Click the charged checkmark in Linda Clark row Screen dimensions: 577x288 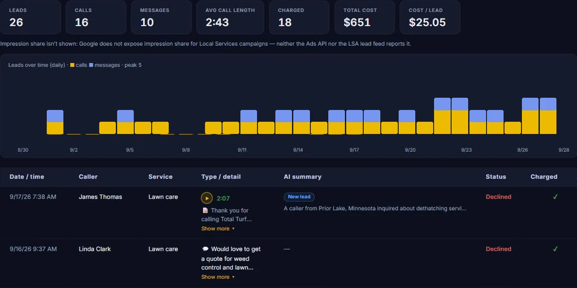point(555,249)
